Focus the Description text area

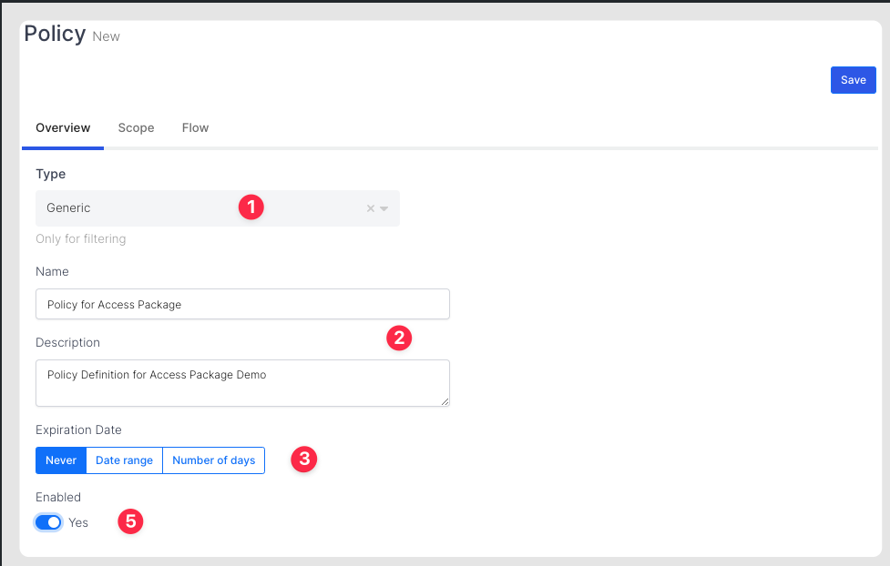coord(242,383)
